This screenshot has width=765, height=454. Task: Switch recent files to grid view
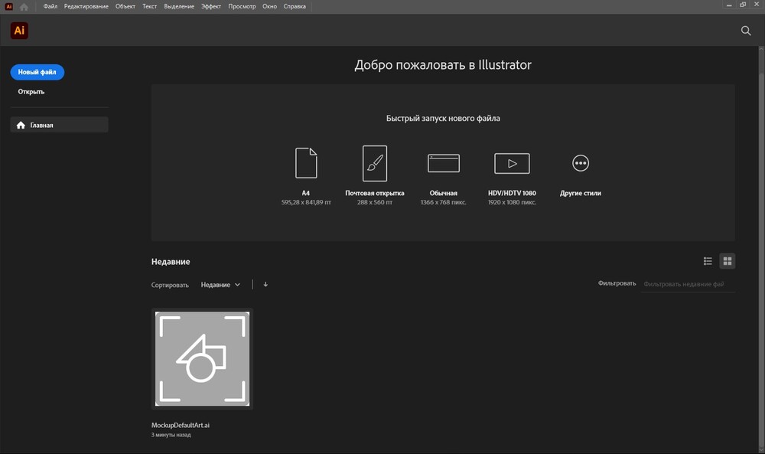click(x=728, y=261)
